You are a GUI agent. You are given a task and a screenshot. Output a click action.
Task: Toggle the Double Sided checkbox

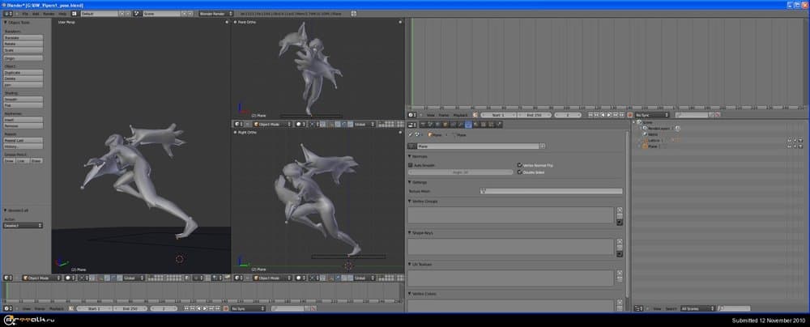coord(519,172)
